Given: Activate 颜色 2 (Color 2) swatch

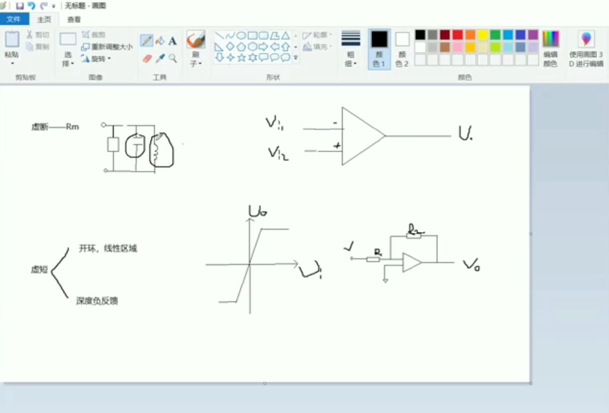Looking at the screenshot, I should (402, 49).
